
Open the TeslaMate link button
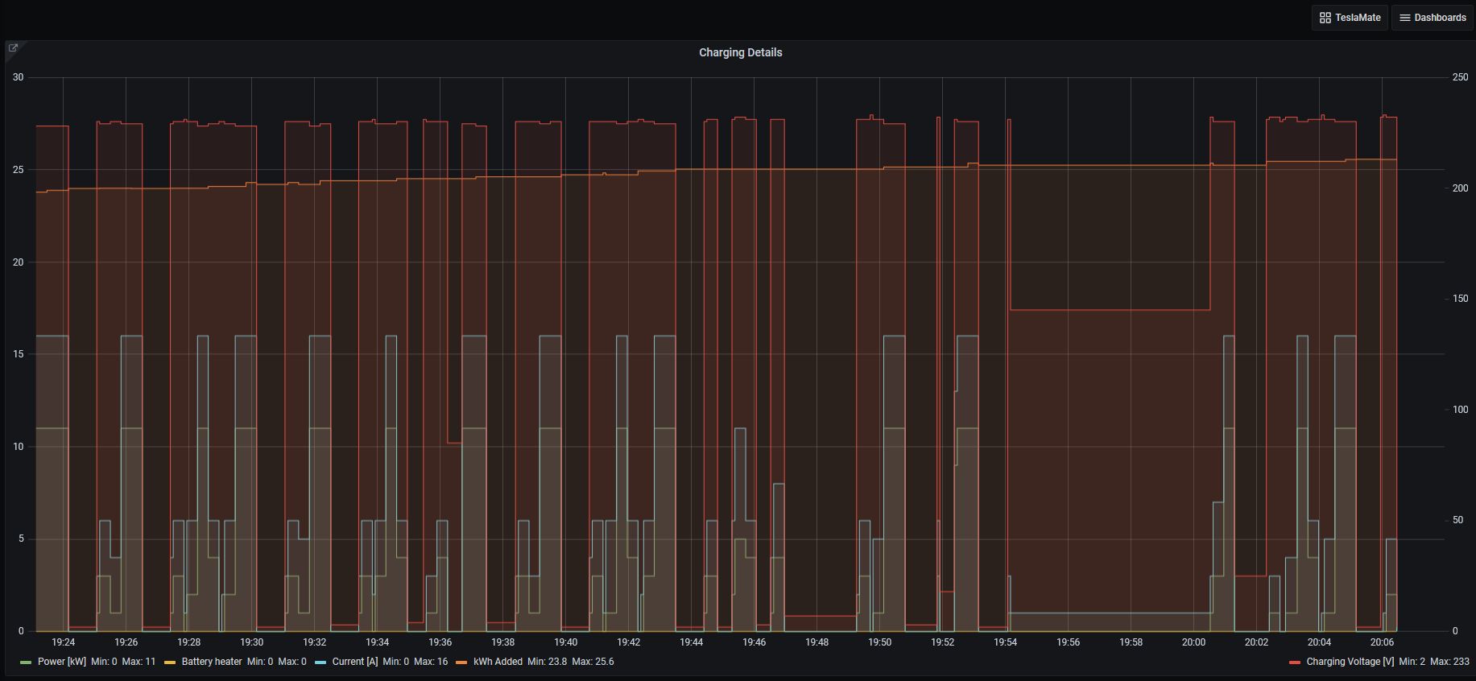click(x=1350, y=18)
